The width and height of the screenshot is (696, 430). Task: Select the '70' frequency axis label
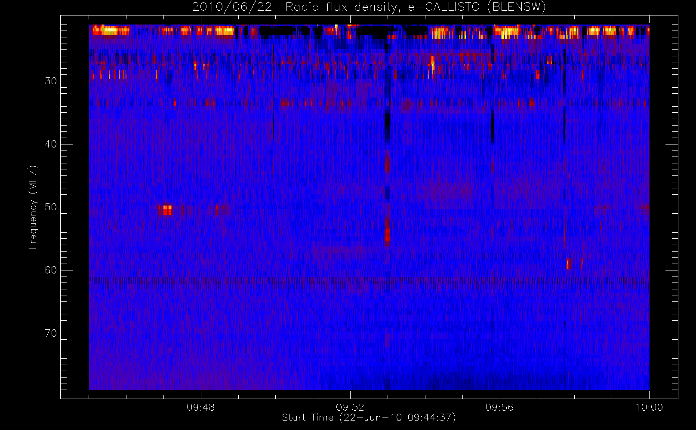pyautogui.click(x=51, y=333)
